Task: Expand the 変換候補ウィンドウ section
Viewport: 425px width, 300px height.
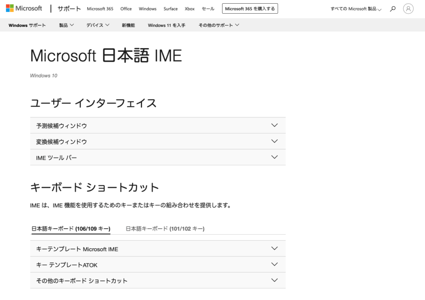Action: tap(158, 141)
